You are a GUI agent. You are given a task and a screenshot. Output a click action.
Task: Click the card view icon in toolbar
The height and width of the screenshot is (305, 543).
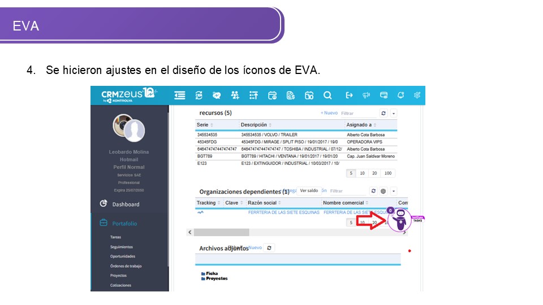383,95
